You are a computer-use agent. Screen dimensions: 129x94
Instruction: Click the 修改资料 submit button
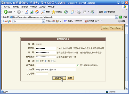pos(59,78)
